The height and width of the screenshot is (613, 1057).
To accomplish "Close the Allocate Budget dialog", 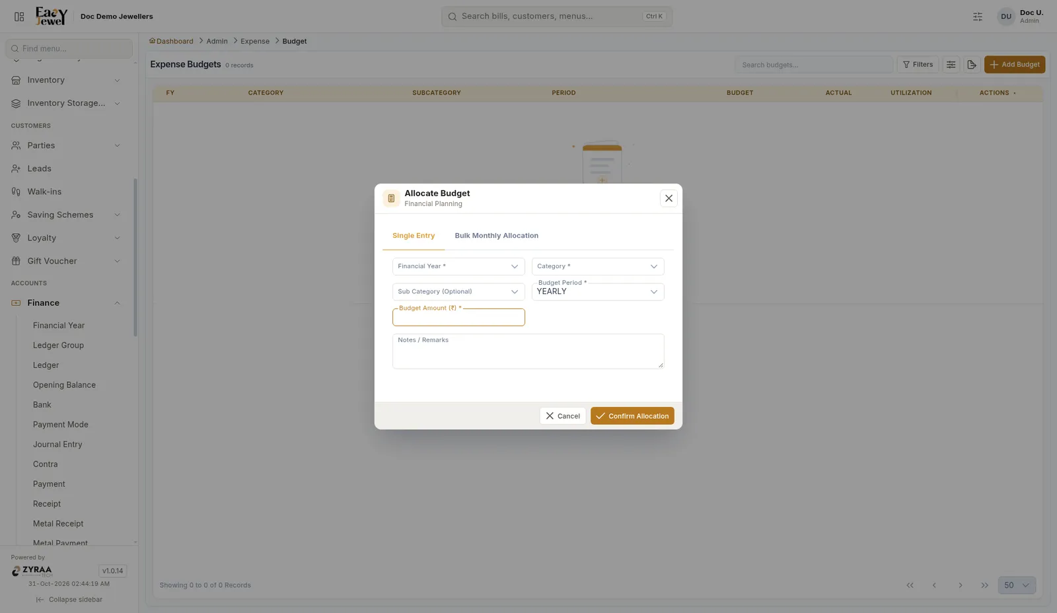I will click(669, 198).
